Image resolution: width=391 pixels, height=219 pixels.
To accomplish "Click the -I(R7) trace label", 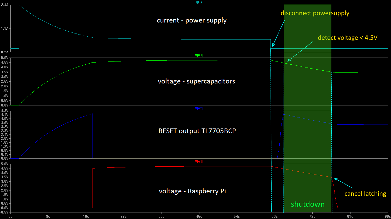I will coord(199,2).
